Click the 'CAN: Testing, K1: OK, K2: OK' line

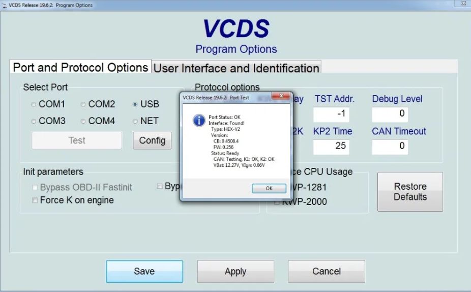coord(244,159)
